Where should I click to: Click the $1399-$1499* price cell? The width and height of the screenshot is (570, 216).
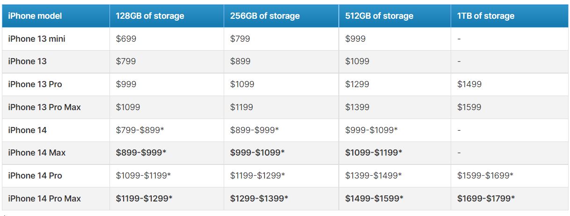click(x=373, y=176)
